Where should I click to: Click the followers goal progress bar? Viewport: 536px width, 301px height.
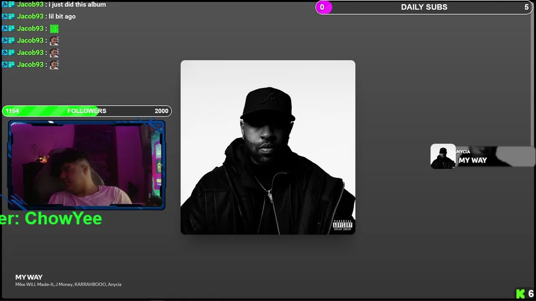[87, 111]
